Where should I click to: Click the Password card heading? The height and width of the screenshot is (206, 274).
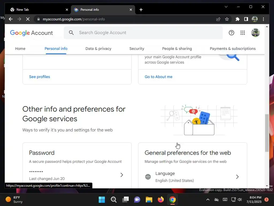[x=42, y=153]
